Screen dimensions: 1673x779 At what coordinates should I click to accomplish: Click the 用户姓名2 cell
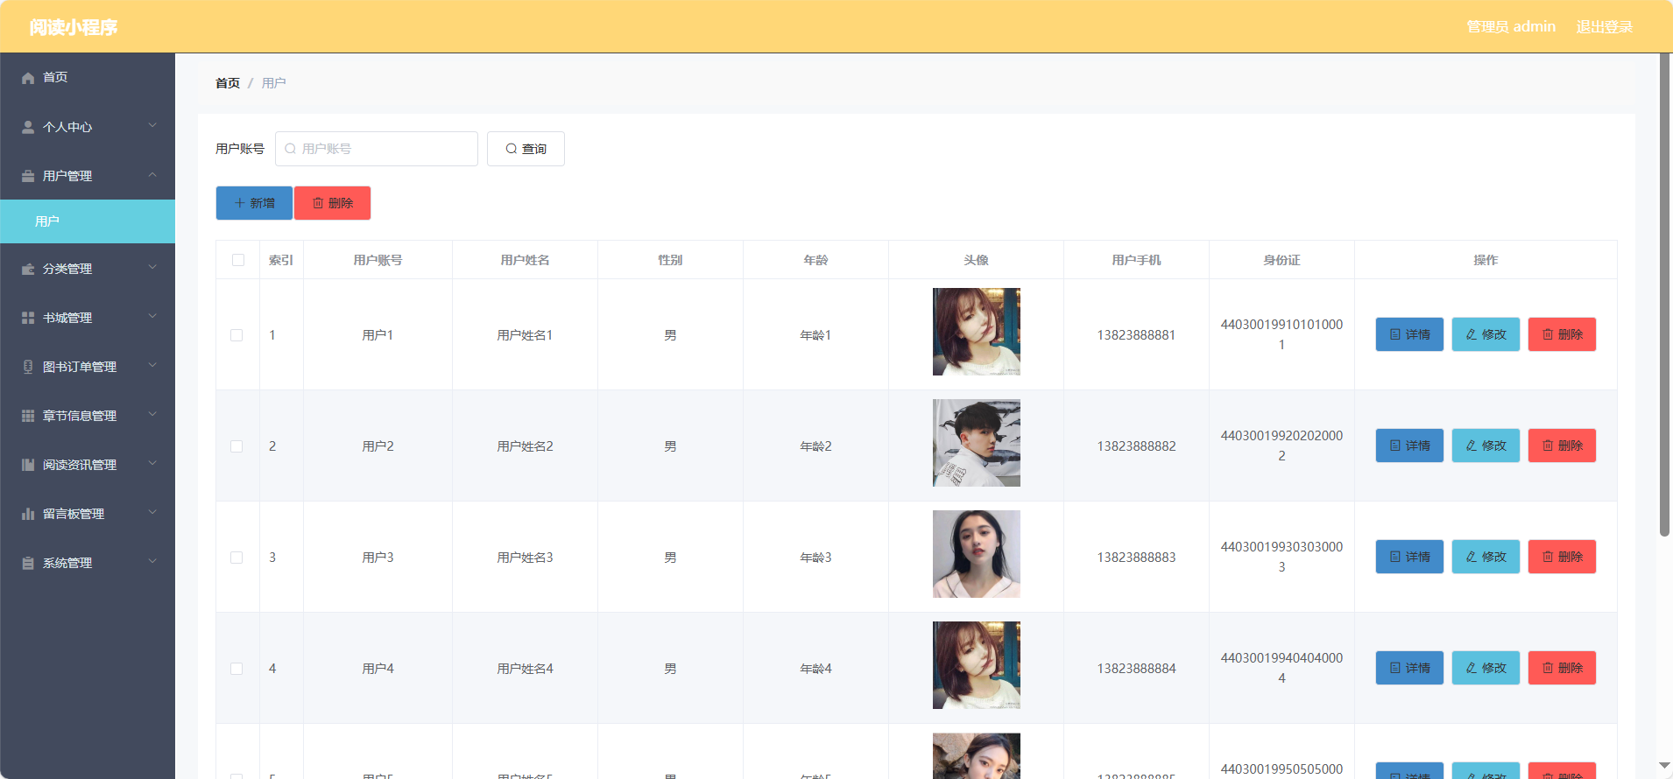point(525,446)
